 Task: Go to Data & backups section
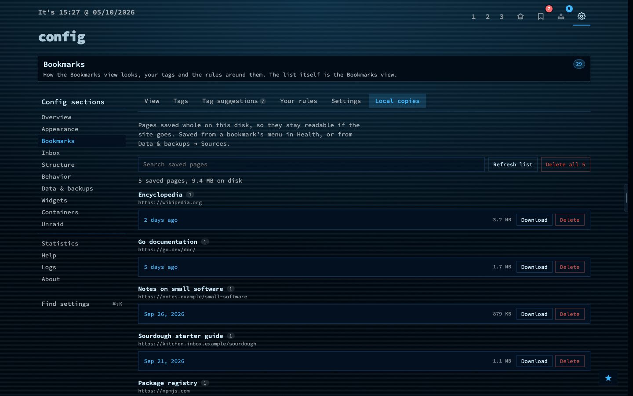[x=82, y=188]
